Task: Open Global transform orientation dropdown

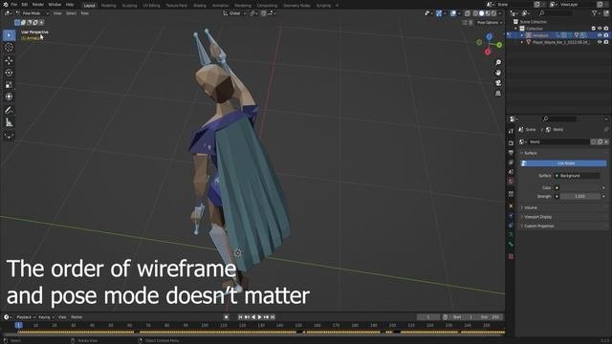Action: (x=234, y=13)
